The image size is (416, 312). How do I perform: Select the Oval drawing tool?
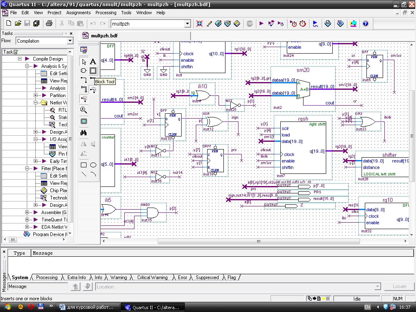[93, 165]
